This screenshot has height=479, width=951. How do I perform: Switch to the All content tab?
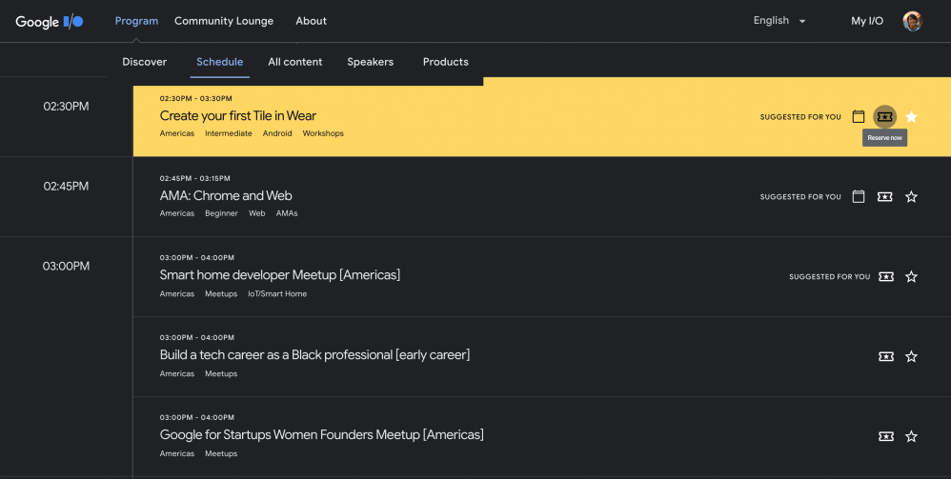click(294, 62)
